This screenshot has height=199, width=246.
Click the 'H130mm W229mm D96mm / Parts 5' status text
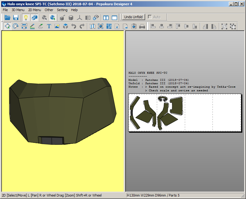point(153,195)
